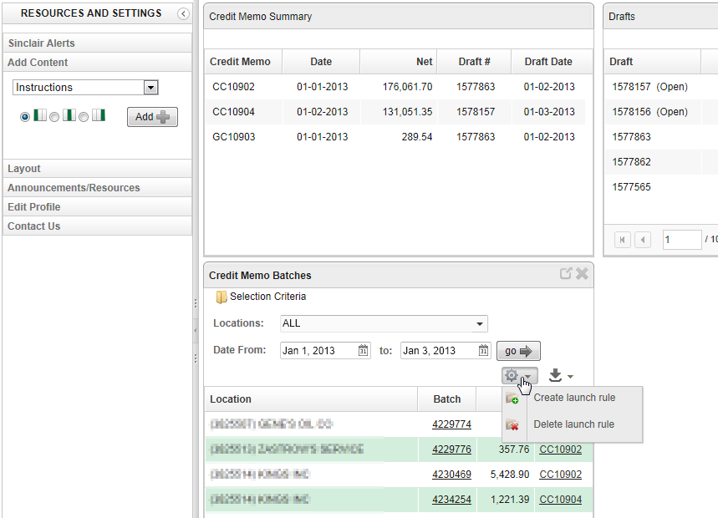Choose Delete launch rule menu item
Screen dimensions: 718x518
(573, 424)
